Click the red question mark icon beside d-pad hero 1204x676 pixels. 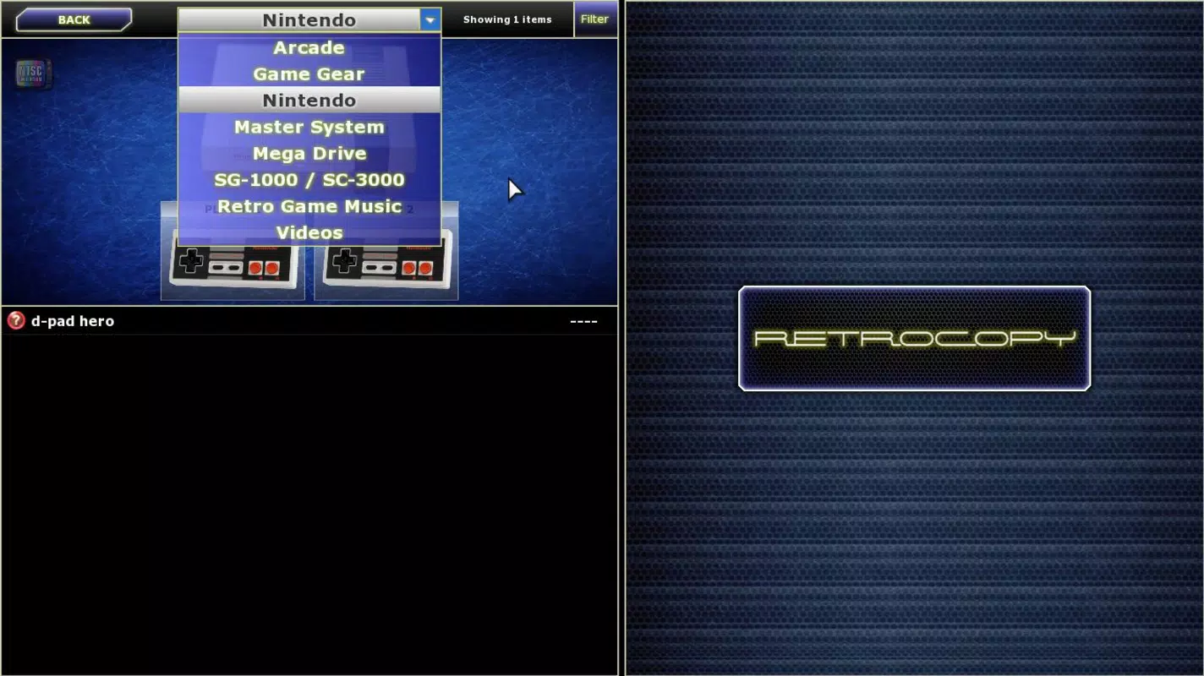click(x=16, y=321)
